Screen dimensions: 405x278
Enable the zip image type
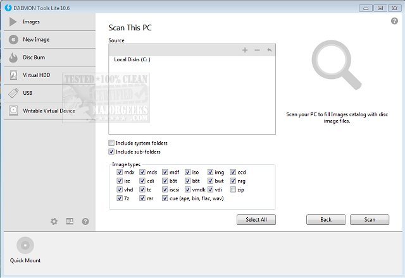click(233, 190)
